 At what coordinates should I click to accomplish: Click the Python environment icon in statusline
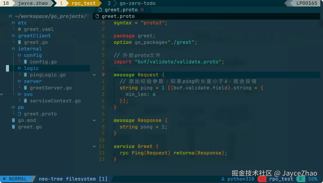tap(223, 179)
